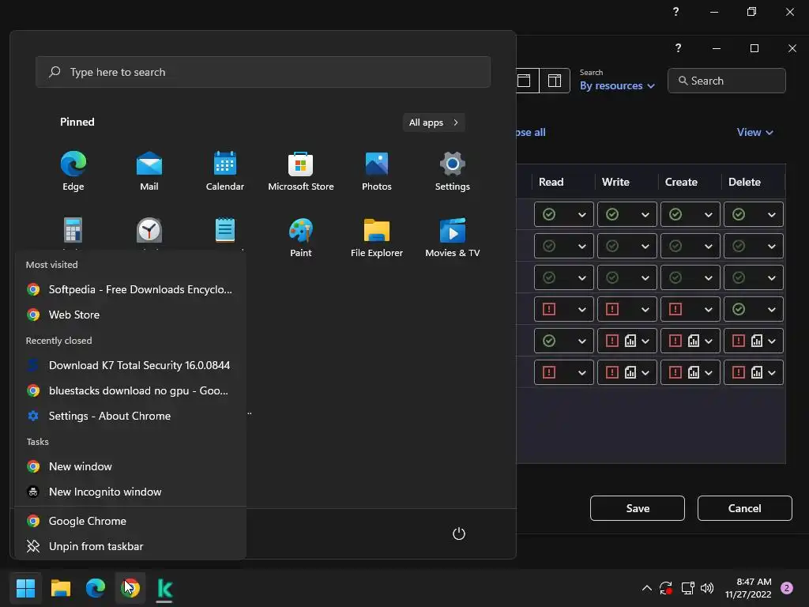The image size is (809, 607).
Task: Click the power button in Start menu
Action: pyautogui.click(x=459, y=533)
